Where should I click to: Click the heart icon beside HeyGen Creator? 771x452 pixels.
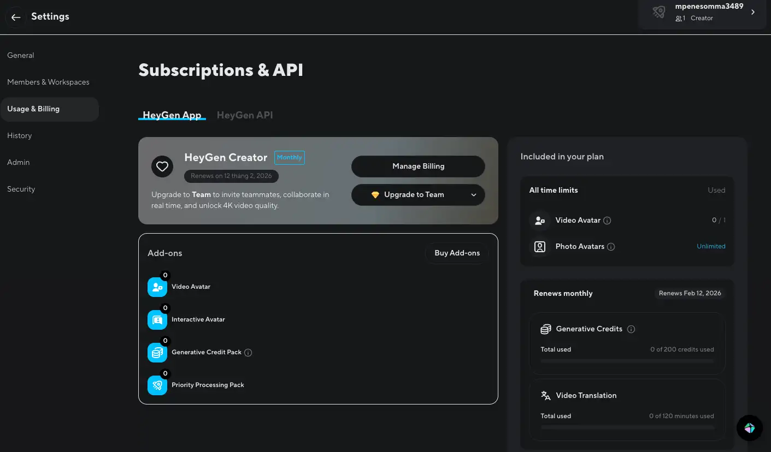(162, 166)
